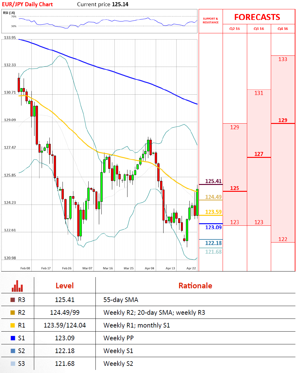Click the R1 level cell 123.59/124.04
Image resolution: width=296 pixels, height=373 pixels.
(65, 325)
